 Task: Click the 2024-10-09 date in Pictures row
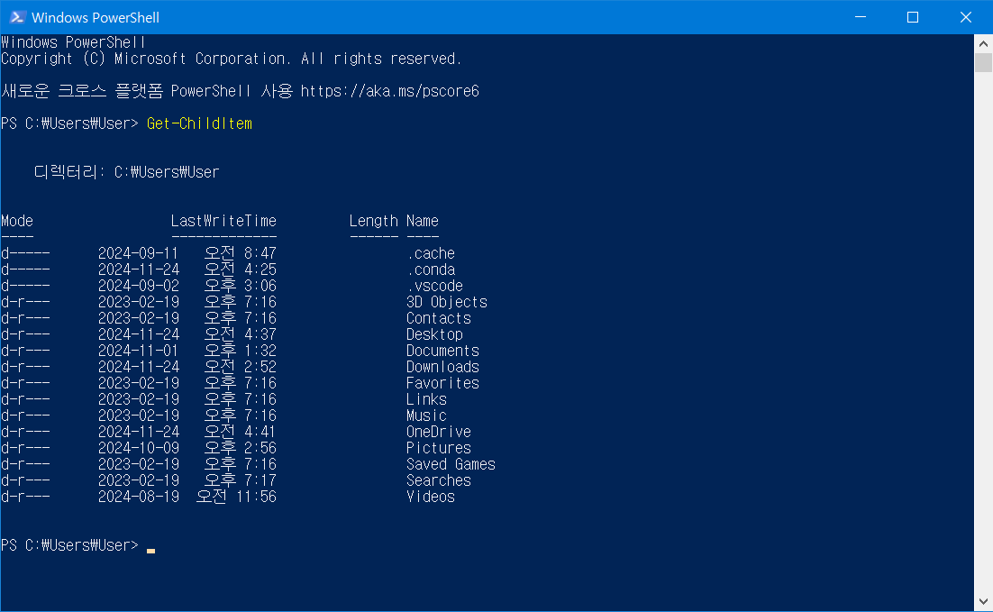coord(139,449)
